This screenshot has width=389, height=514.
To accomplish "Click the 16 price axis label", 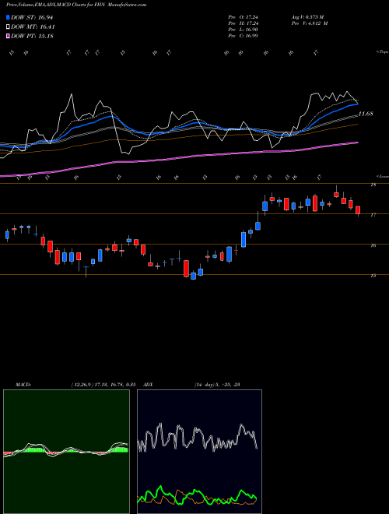I will coord(373,245).
